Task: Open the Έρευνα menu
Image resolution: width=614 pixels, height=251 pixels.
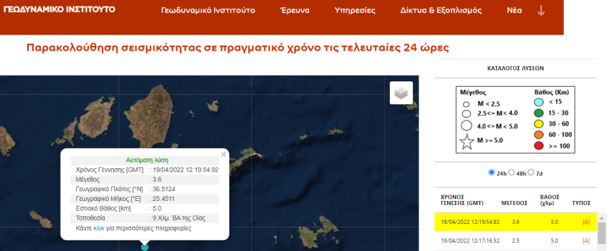Action: [295, 10]
